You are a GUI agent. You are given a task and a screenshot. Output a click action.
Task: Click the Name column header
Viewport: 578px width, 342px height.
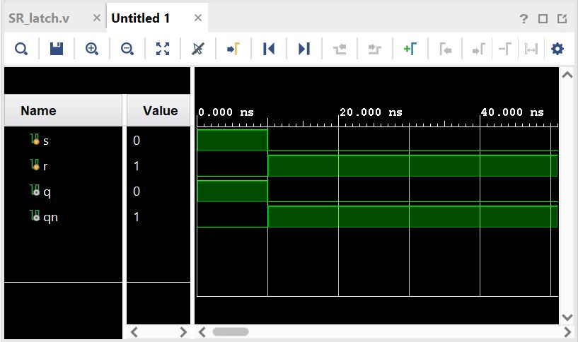pyautogui.click(x=38, y=111)
